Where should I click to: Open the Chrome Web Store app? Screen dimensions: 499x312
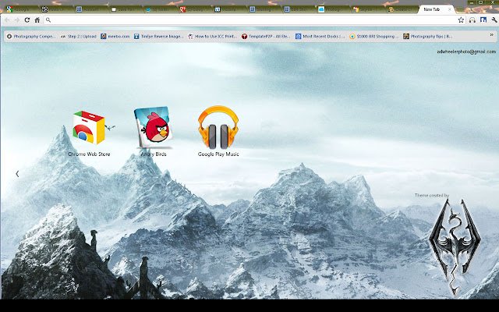coord(89,133)
